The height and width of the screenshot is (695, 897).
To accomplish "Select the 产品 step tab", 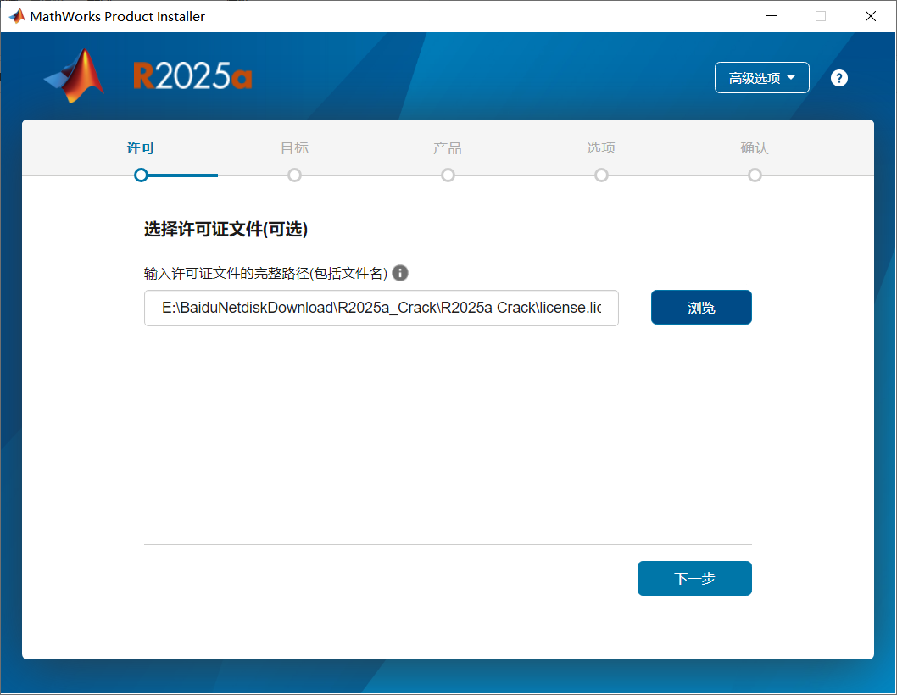I will point(448,148).
